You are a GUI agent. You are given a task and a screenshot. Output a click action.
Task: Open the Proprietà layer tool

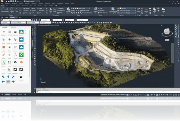click(68, 10)
